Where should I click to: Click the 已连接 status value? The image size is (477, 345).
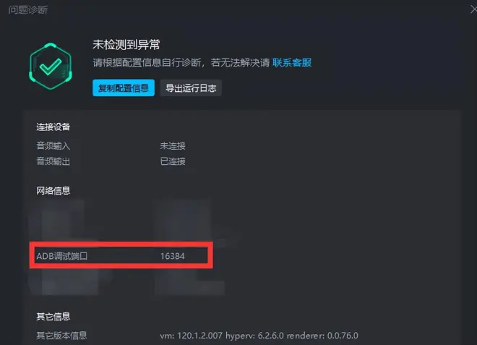click(x=173, y=161)
